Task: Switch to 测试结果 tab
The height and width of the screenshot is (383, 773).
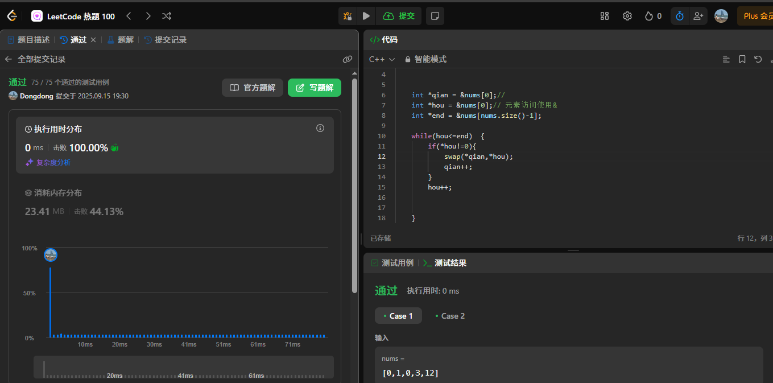Action: [445, 263]
